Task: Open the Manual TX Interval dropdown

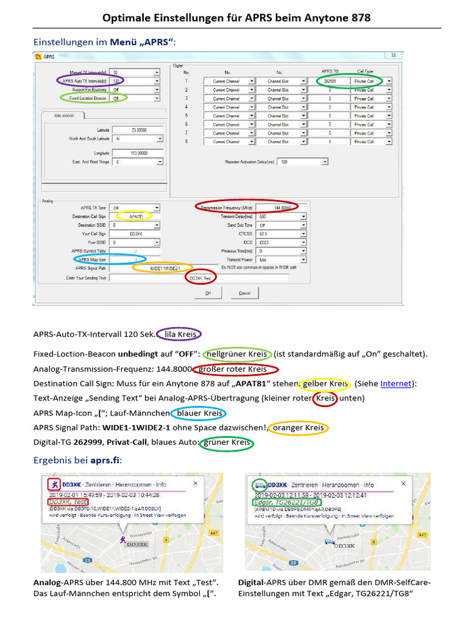Action: coord(157,73)
